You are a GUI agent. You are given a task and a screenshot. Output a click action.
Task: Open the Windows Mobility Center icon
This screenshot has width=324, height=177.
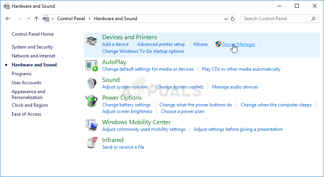pos(92,125)
